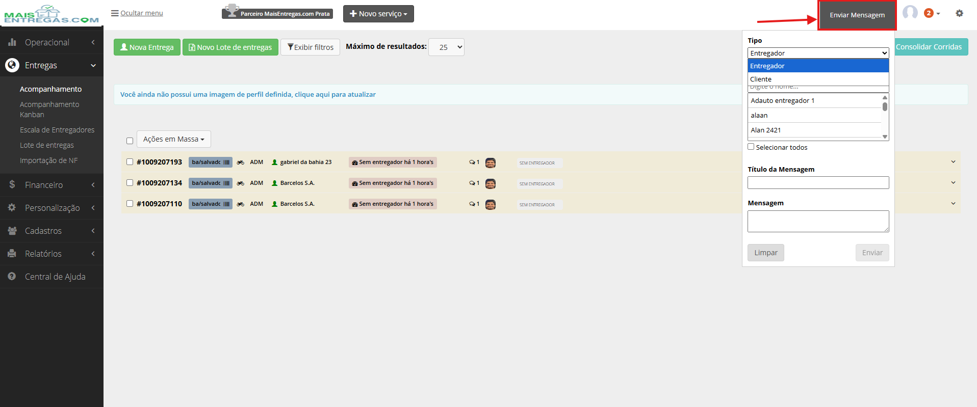
Task: Open the Máximo de resultados dropdown
Action: [447, 47]
